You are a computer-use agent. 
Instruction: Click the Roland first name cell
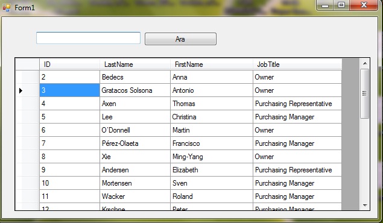[x=212, y=196]
